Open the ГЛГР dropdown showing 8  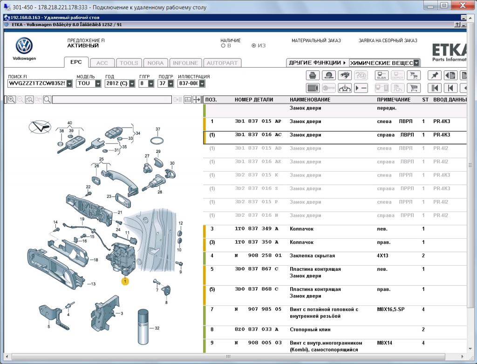(x=151, y=83)
